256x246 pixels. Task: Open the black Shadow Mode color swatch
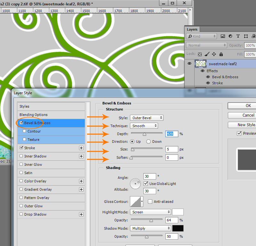pyautogui.click(x=178, y=228)
